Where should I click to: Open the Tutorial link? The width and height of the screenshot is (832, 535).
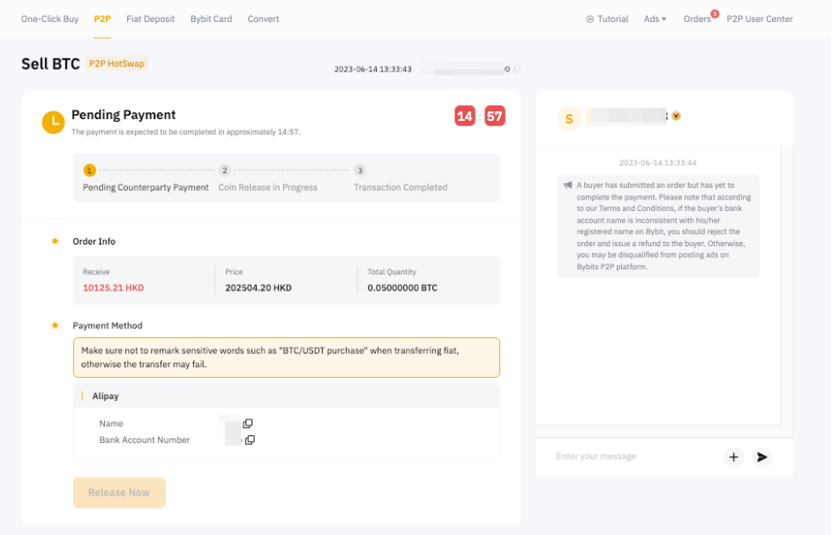tap(607, 19)
